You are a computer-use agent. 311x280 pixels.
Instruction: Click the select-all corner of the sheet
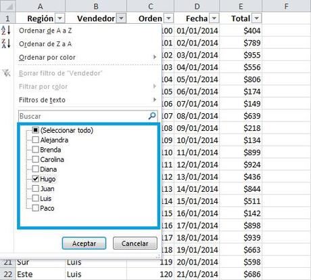pos(7,6)
